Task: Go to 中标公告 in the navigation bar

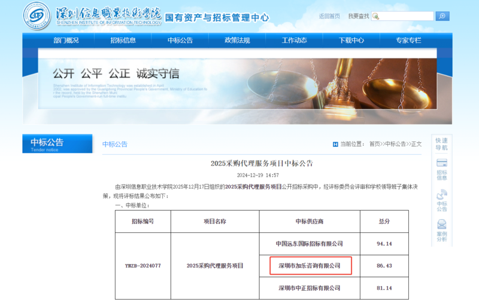Action: 180,41
